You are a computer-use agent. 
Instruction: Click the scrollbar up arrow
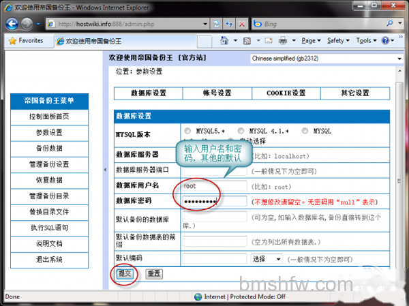[399, 71]
